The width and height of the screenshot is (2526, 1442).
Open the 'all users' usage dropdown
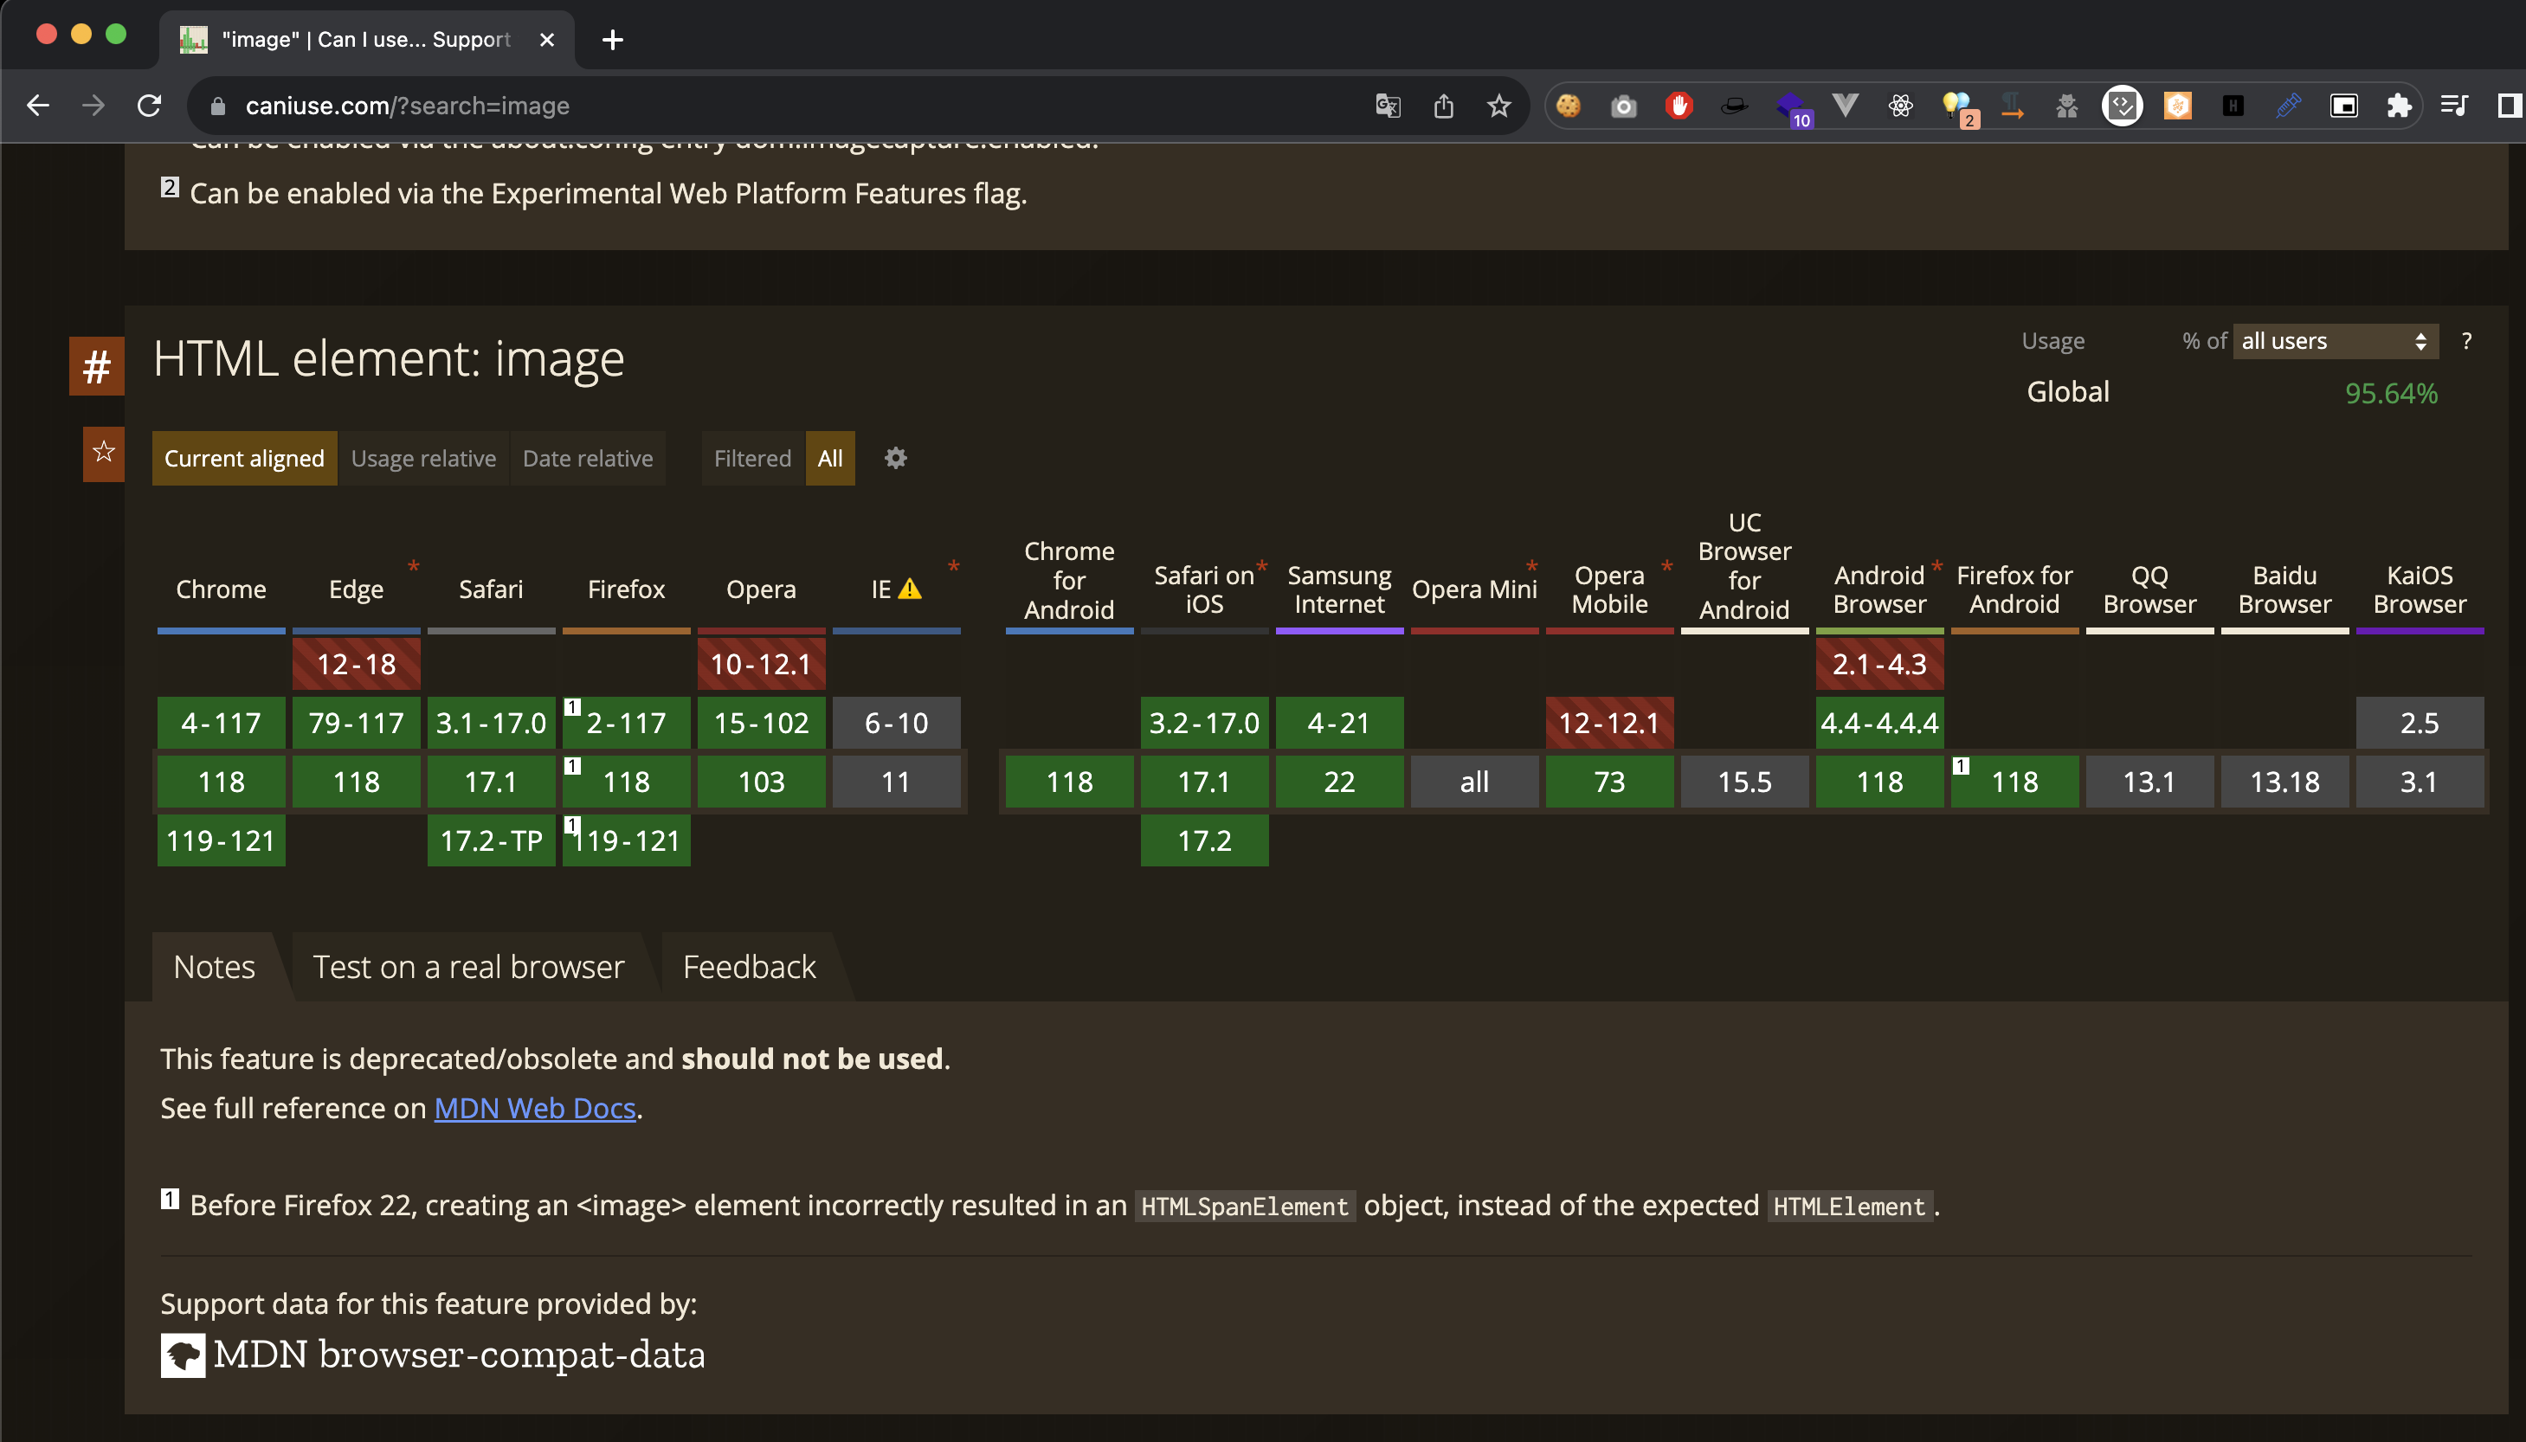pyautogui.click(x=2333, y=342)
